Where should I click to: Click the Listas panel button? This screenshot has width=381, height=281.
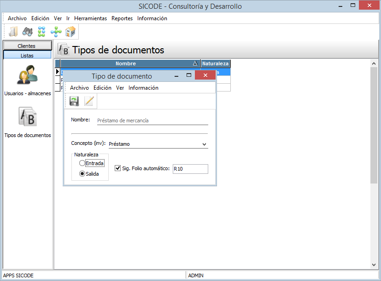tap(27, 55)
